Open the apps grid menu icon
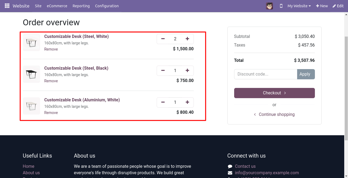Image resolution: width=348 pixels, height=178 pixels. tap(7, 6)
